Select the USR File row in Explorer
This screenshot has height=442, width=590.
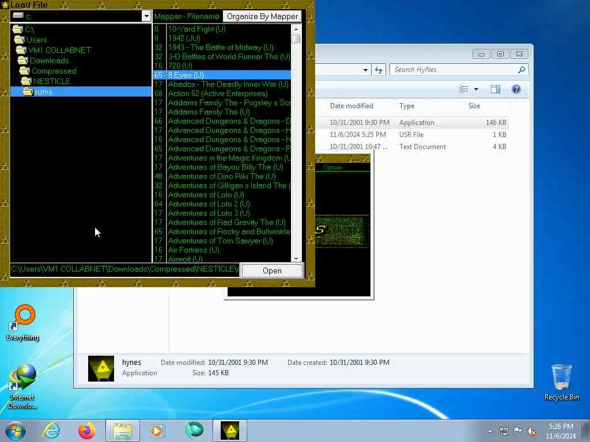click(412, 135)
